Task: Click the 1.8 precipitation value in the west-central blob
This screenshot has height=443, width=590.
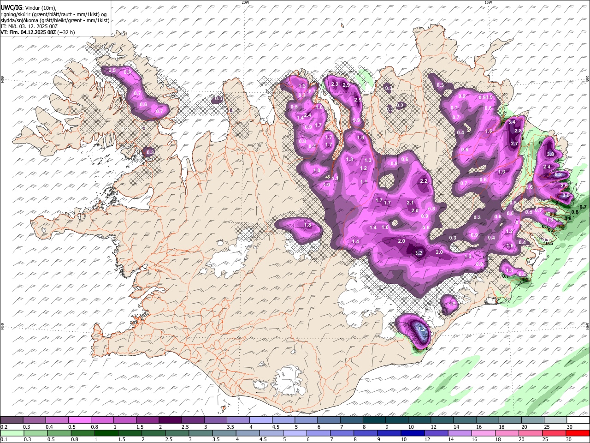Action: pyautogui.click(x=308, y=225)
